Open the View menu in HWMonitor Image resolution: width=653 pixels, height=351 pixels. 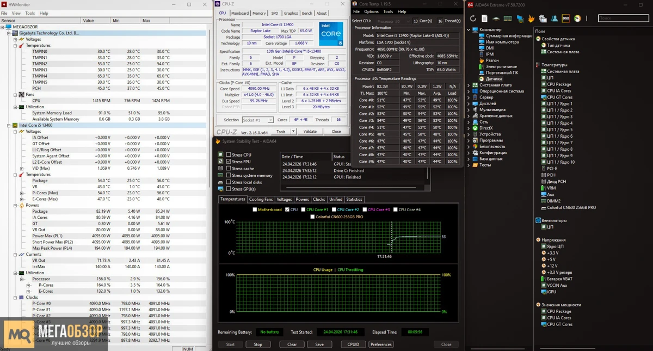coord(16,13)
